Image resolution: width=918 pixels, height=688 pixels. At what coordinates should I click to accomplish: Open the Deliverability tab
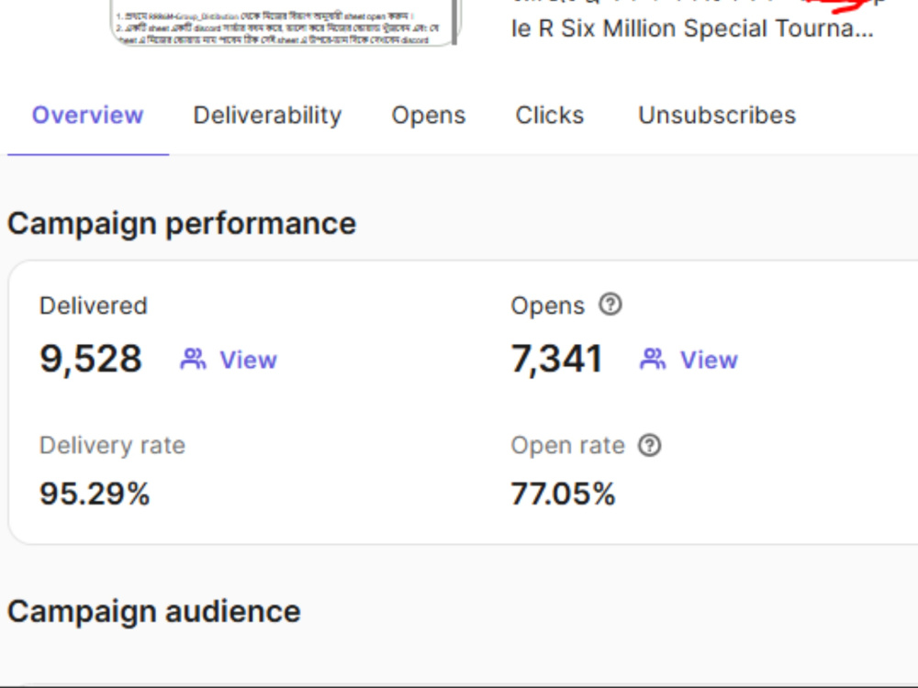tap(267, 116)
